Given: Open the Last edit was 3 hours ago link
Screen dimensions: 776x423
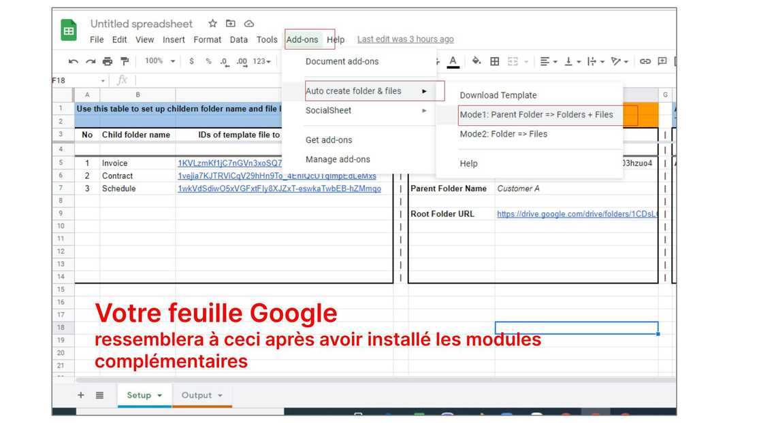Looking at the screenshot, I should pyautogui.click(x=405, y=39).
